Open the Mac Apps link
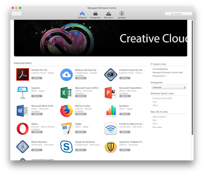Image resolution: width=204 pixels, height=175 pixels. pyautogui.click(x=157, y=127)
